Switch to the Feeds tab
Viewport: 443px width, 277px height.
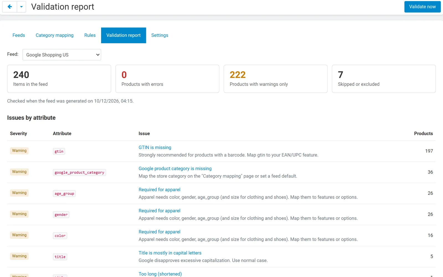pos(19,35)
